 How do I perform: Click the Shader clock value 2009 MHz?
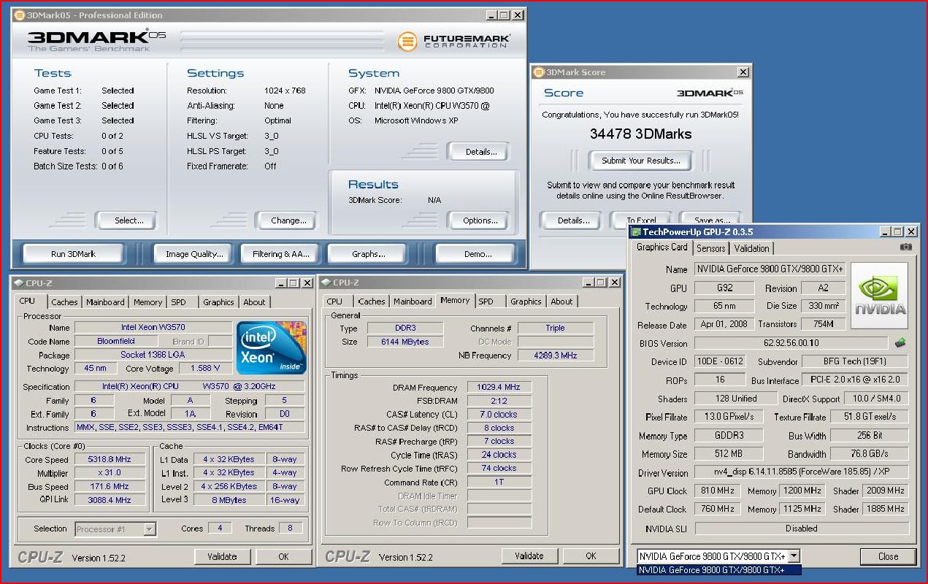pos(886,491)
